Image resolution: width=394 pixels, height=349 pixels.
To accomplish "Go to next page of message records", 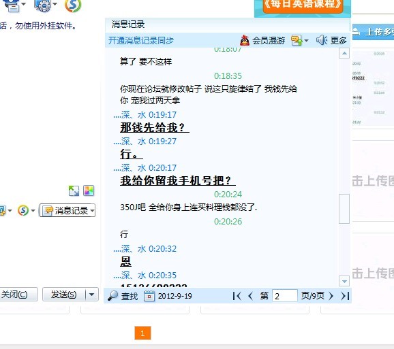I will (331, 296).
